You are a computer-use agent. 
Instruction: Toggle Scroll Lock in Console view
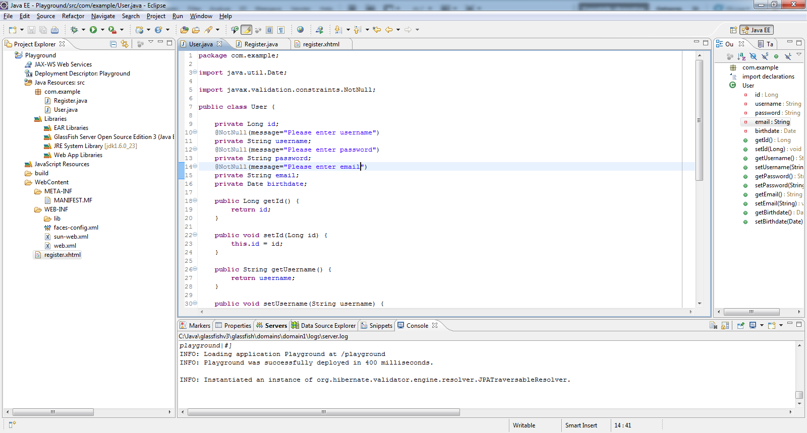tap(725, 325)
